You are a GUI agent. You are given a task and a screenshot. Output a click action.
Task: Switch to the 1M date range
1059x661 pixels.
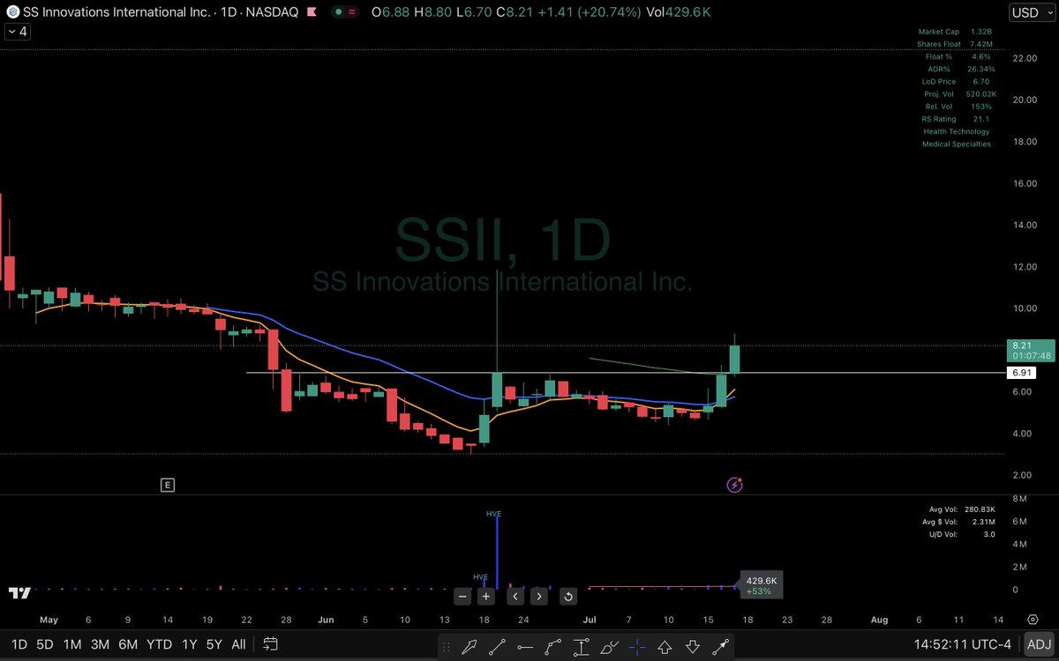[72, 644]
